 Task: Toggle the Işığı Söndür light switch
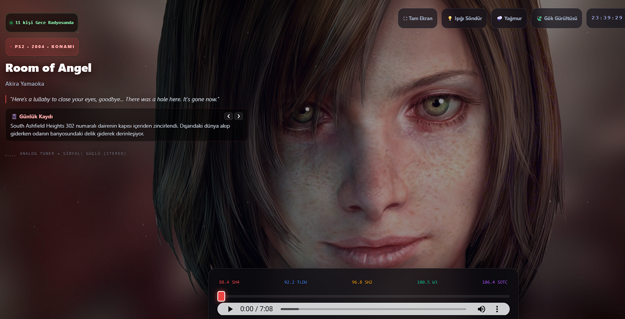click(x=464, y=18)
